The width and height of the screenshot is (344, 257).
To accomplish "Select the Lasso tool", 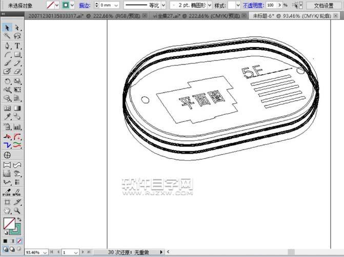I will (17, 36).
